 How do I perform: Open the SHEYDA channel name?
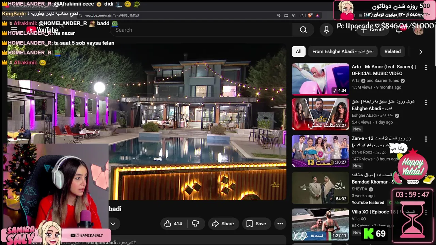coord(359,189)
